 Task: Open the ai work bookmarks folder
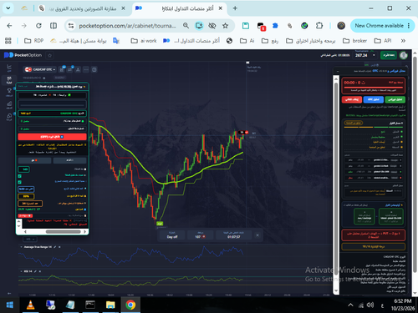pyautogui.click(x=144, y=41)
